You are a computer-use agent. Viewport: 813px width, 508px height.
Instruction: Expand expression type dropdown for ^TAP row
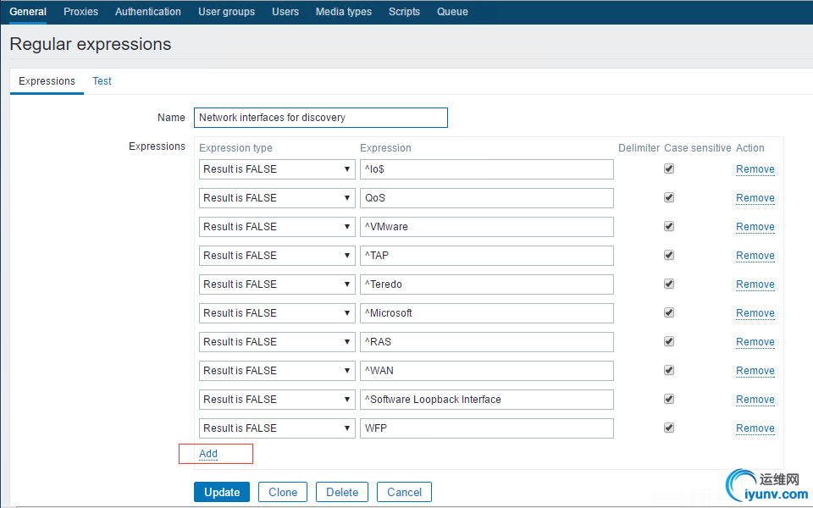pyautogui.click(x=277, y=256)
